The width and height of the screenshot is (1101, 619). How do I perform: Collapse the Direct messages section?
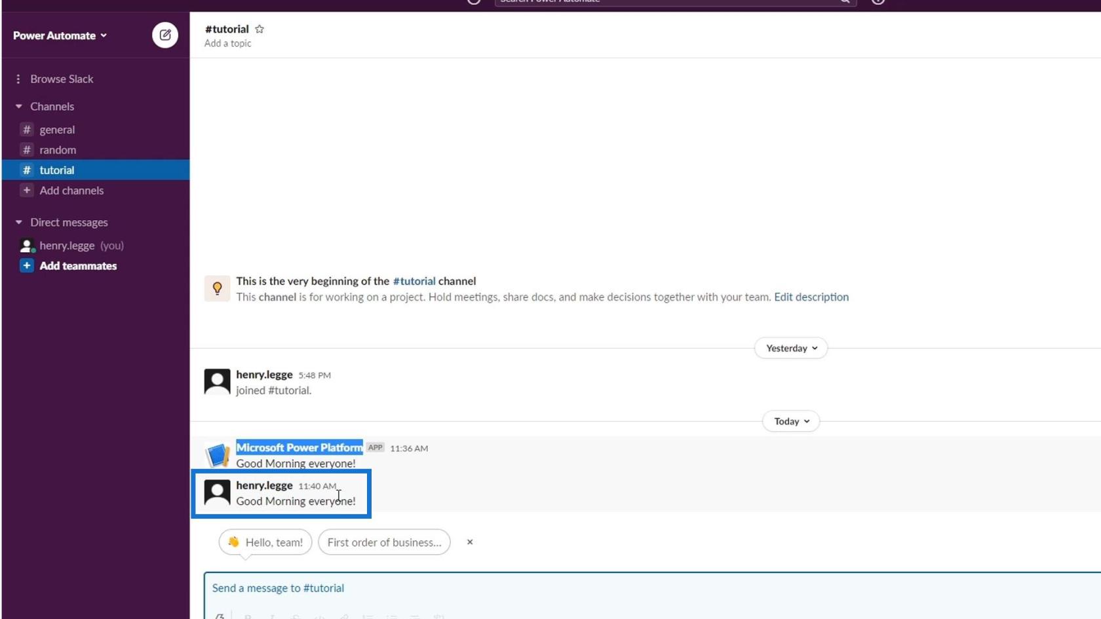[x=18, y=222]
